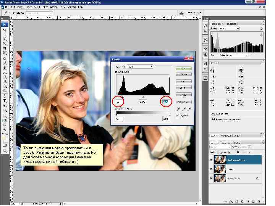
Task: Delete layer using trash icon
Action: (x=259, y=201)
